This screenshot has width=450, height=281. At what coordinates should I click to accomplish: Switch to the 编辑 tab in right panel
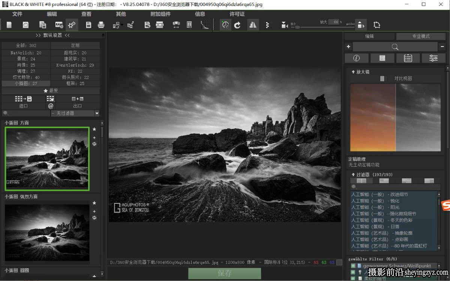pyautogui.click(x=369, y=36)
